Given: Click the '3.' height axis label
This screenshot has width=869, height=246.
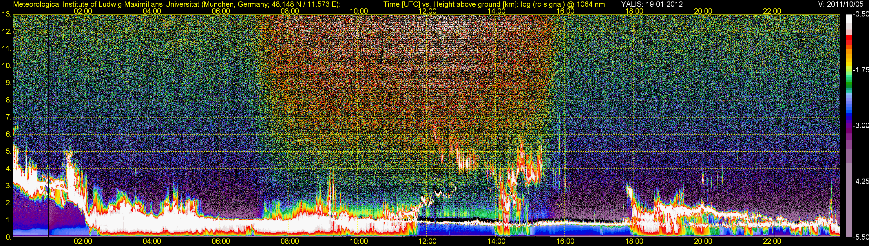Looking at the screenshot, I should (x=8, y=186).
